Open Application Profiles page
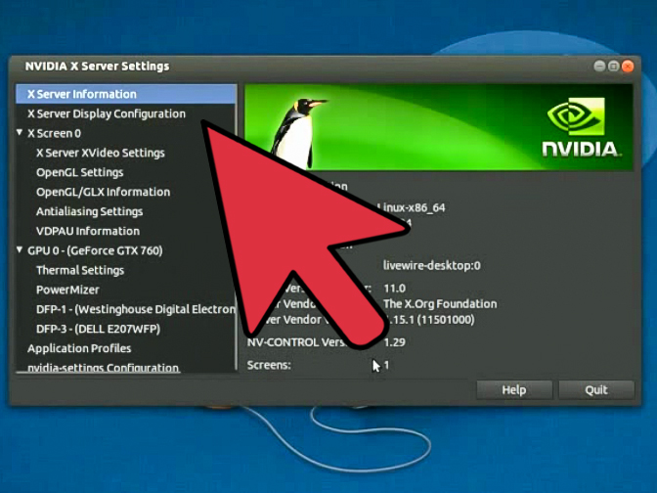Screen dimensions: 657x493 tap(79, 348)
